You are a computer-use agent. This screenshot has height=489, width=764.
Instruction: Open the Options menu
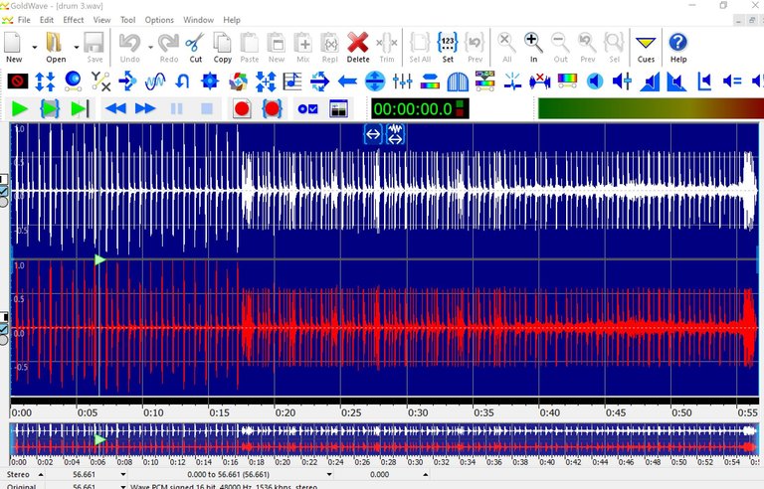coord(159,20)
